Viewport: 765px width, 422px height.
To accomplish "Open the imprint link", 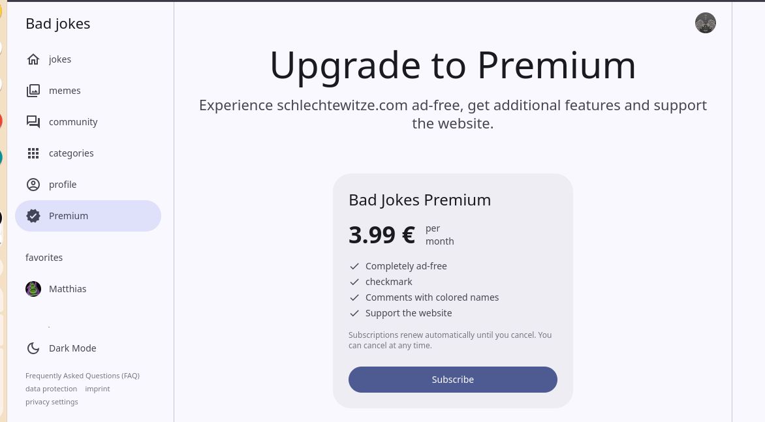I will click(x=97, y=389).
